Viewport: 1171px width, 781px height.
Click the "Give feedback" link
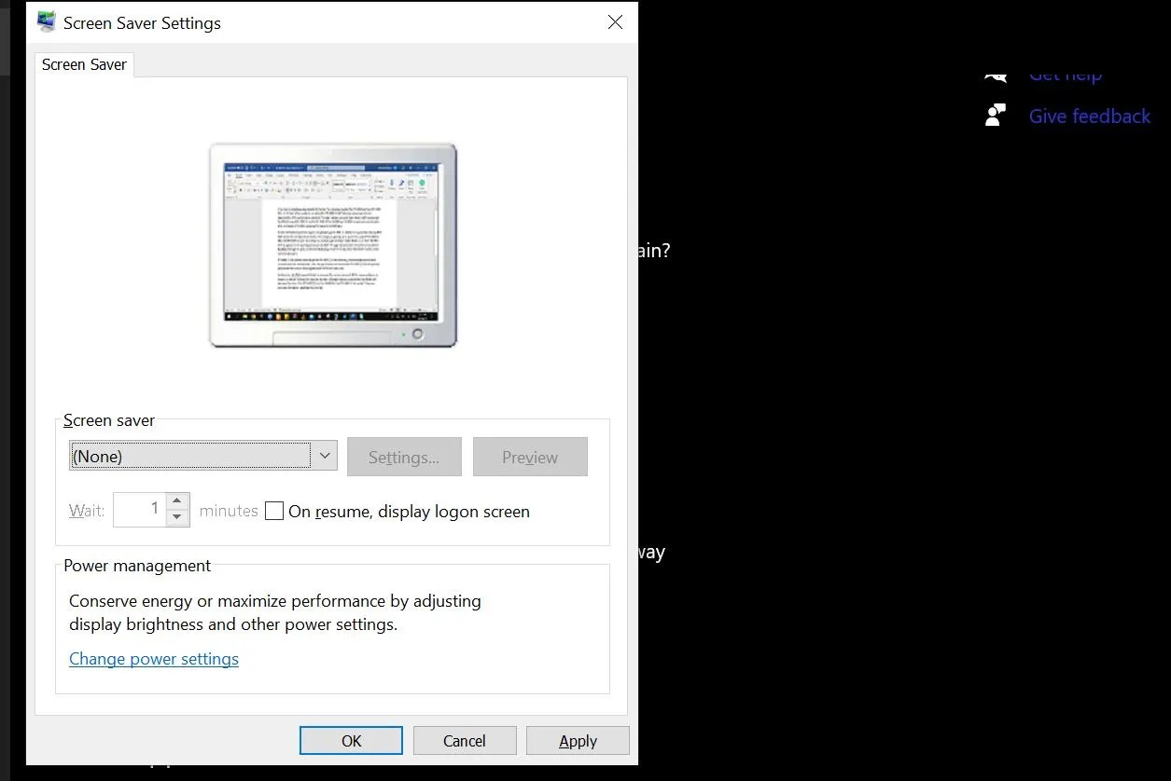(1089, 116)
